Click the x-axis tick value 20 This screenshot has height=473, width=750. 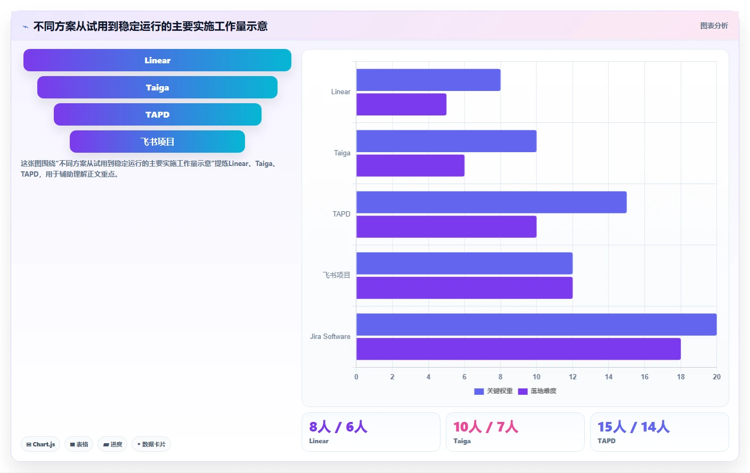716,377
